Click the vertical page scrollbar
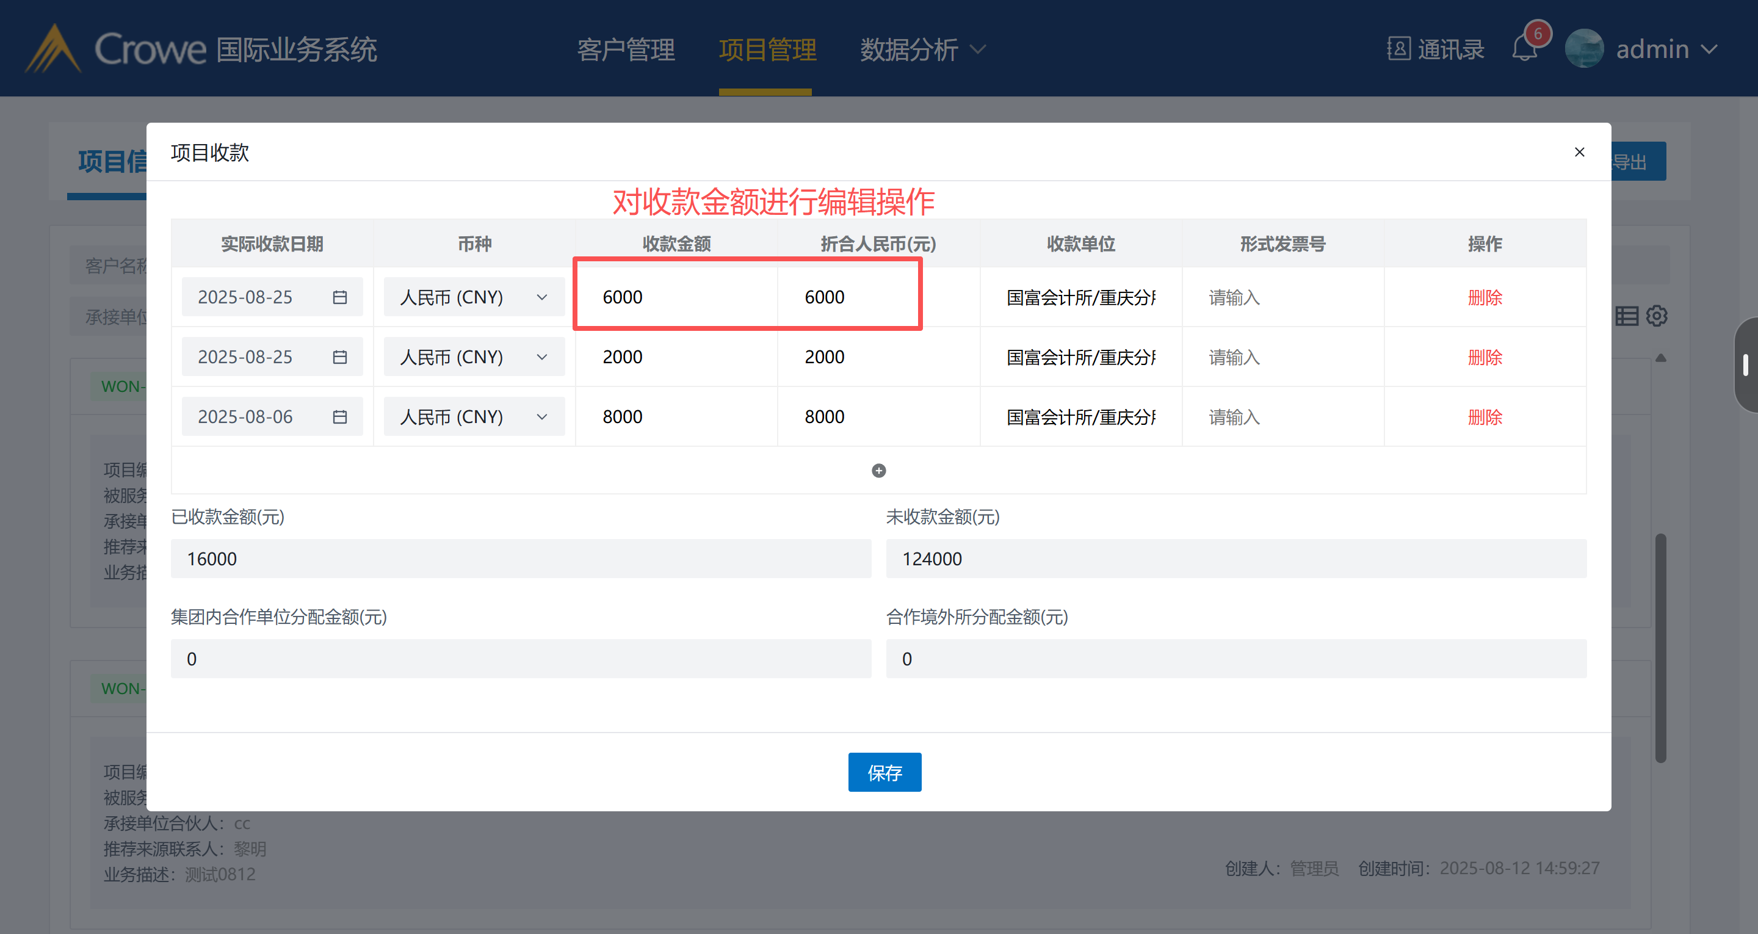Screen dimensions: 1758x934 click(1660, 647)
